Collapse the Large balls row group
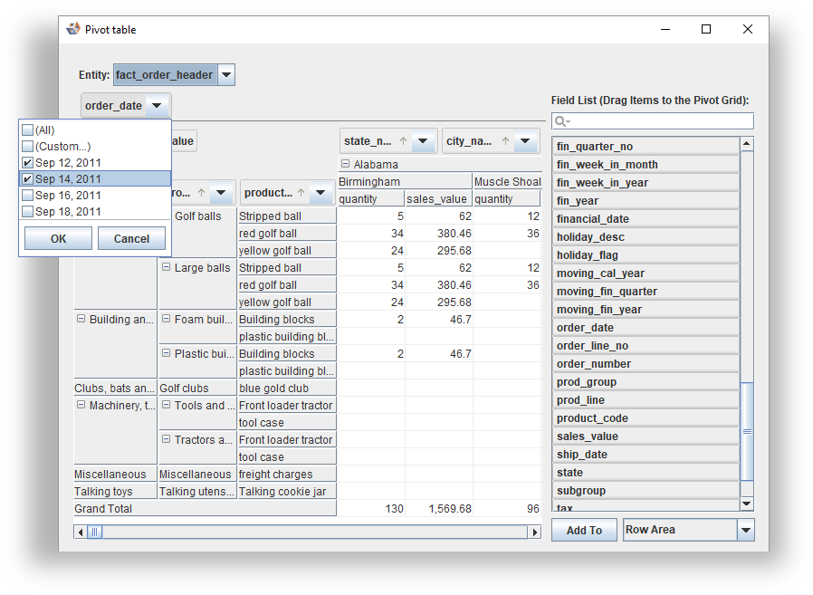The image size is (813, 595). tap(167, 268)
